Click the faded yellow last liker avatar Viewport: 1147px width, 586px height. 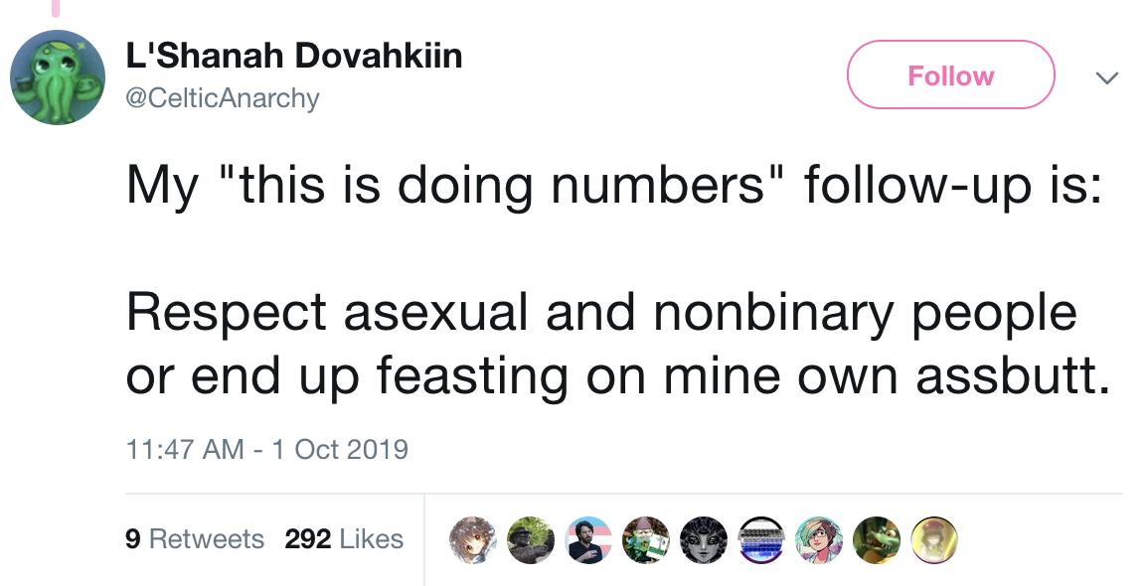tap(935, 540)
